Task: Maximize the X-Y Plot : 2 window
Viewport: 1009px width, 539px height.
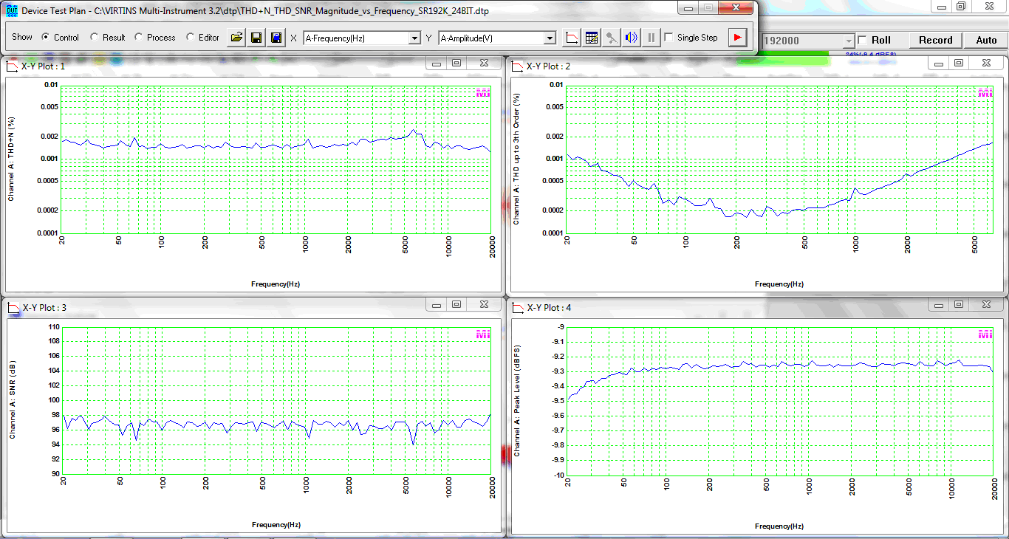Action: click(959, 63)
